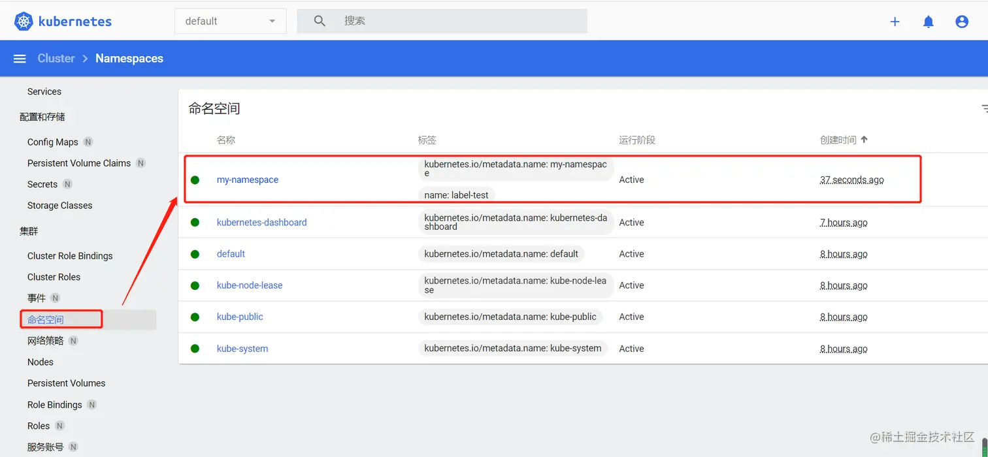Click the metadata.name: kube-public label chip
Viewport: 988px width, 457px height.
[x=510, y=317]
